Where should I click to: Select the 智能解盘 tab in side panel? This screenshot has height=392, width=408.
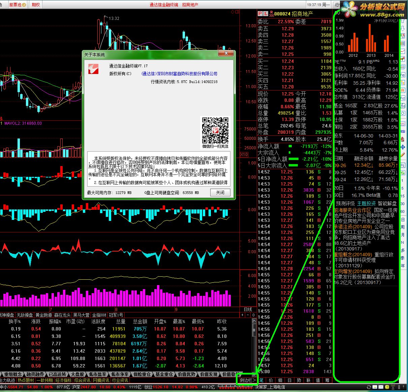[x=387, y=203]
